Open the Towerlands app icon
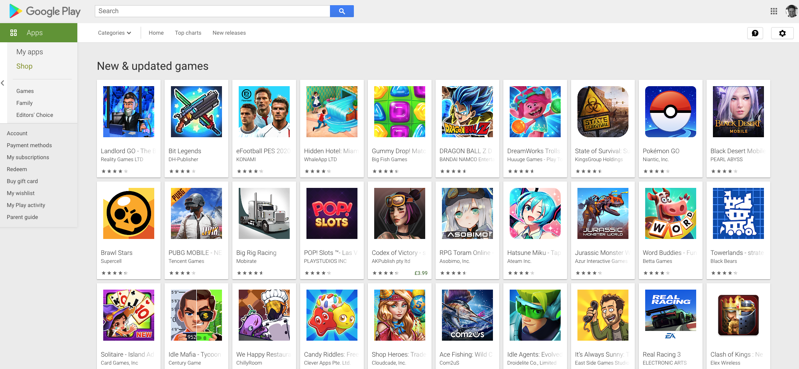The width and height of the screenshot is (799, 369). click(x=738, y=213)
